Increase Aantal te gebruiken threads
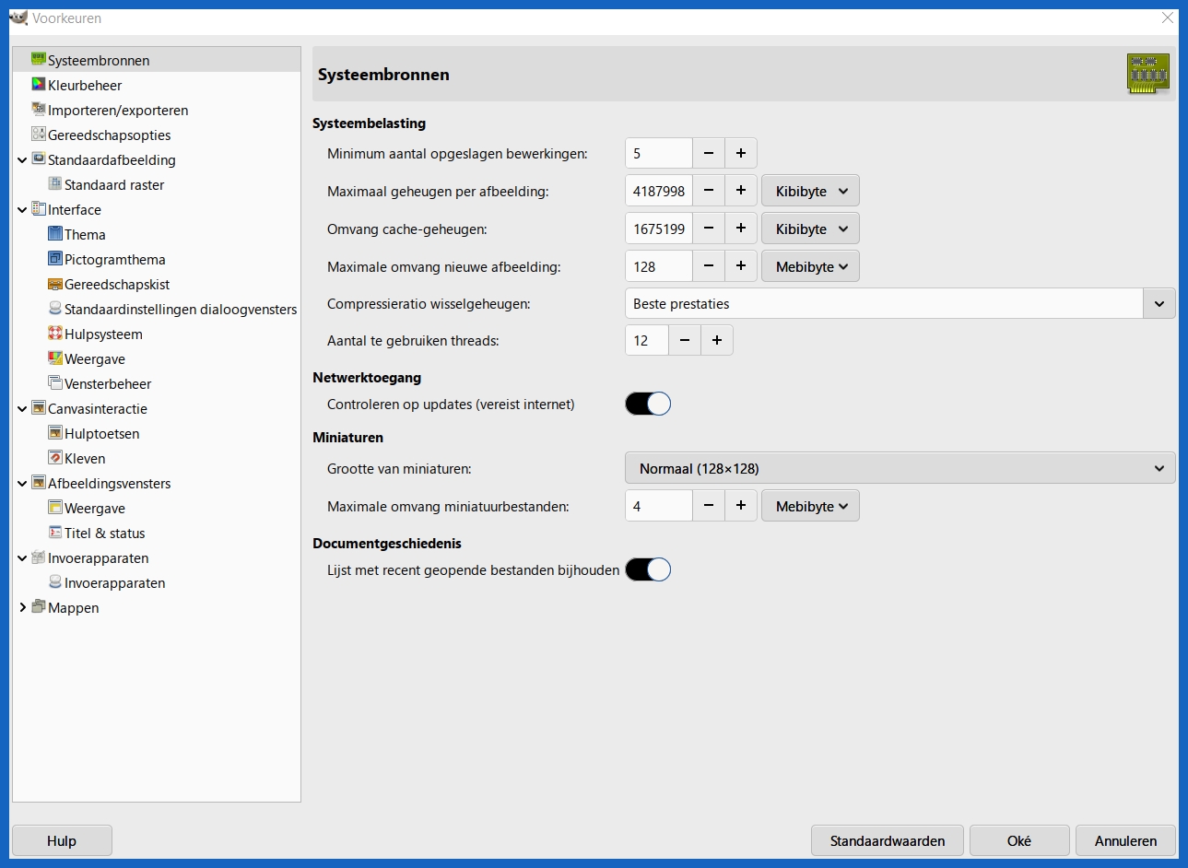 [x=717, y=340]
